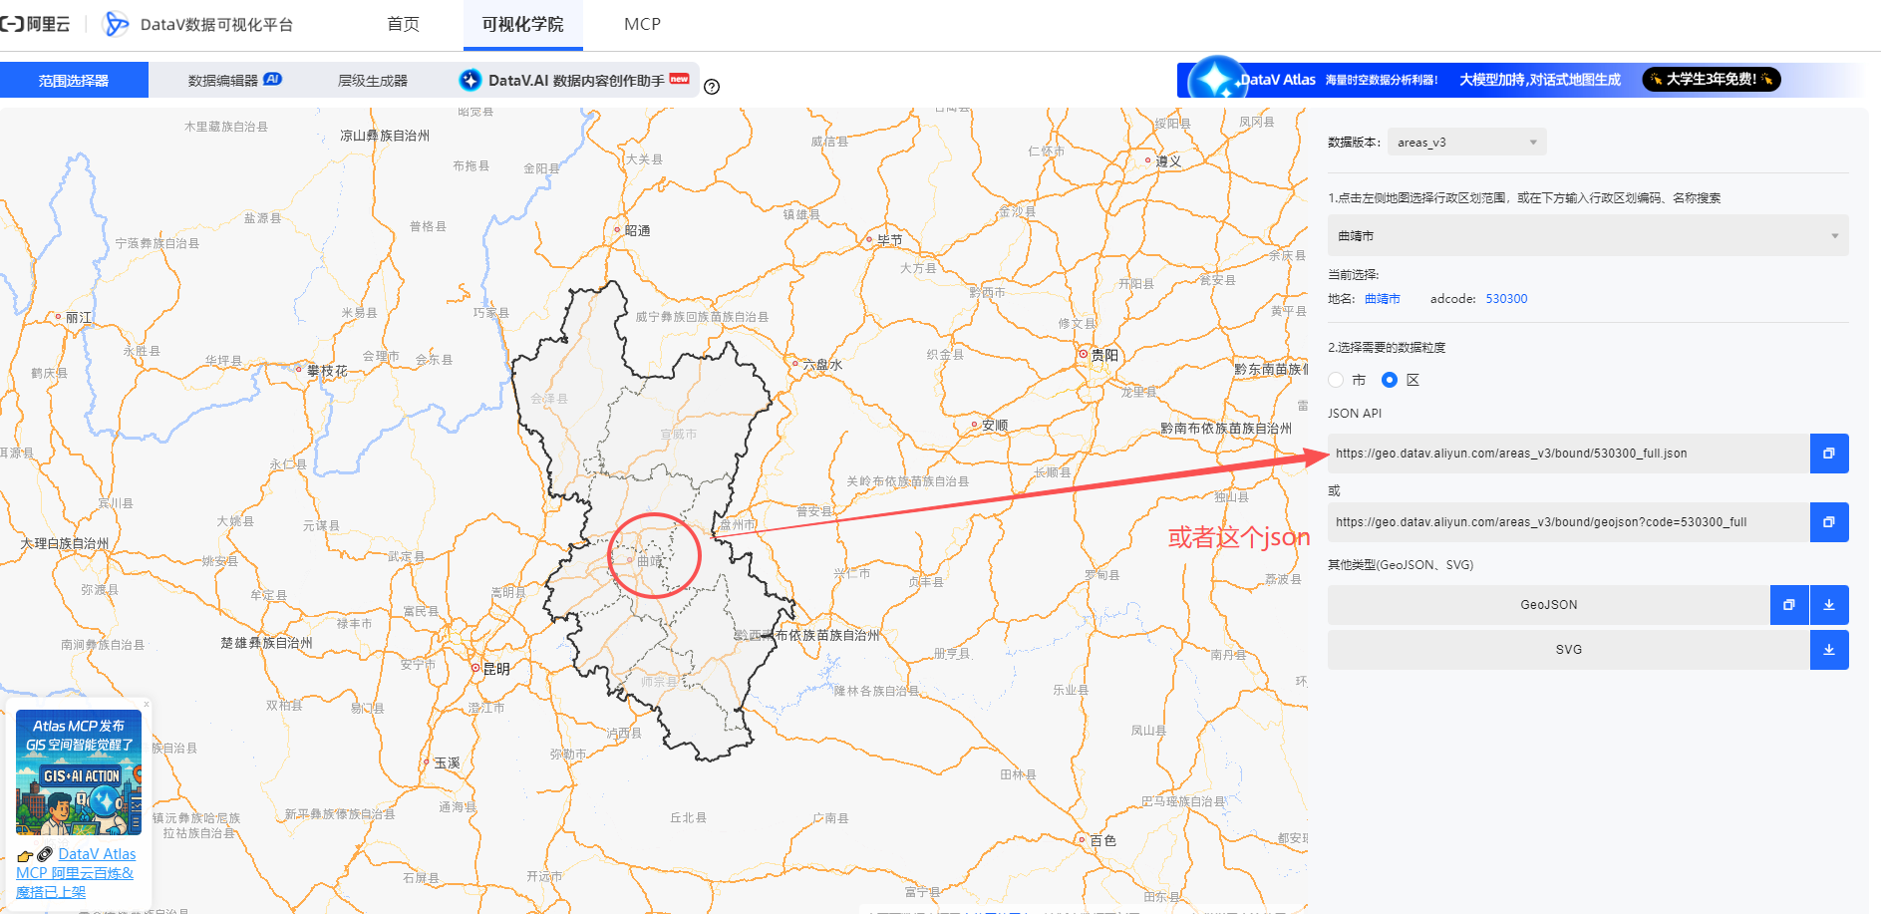This screenshot has height=914, width=1881.
Task: Click the DataV Atlas banner text
Action: point(1278,80)
